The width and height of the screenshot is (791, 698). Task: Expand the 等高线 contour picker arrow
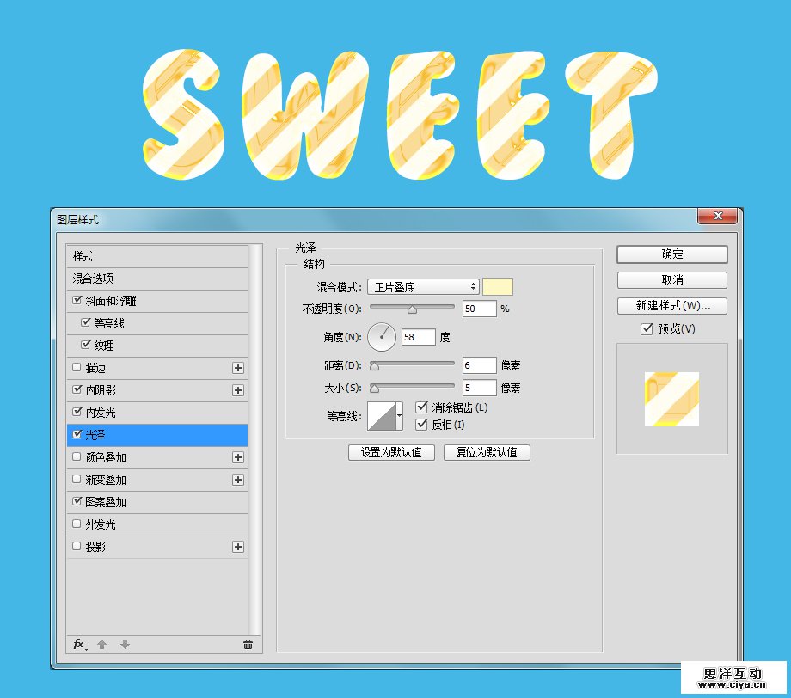[x=400, y=417]
